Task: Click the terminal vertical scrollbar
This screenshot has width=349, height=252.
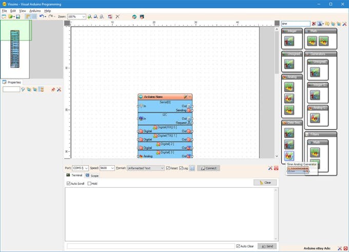Action: point(276,215)
